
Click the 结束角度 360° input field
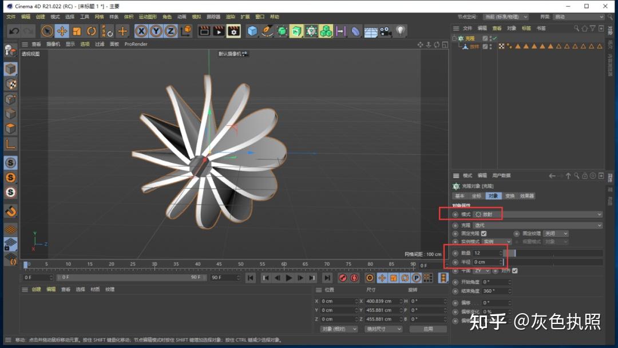[496, 291]
